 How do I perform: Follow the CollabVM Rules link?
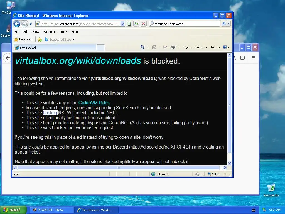[x=94, y=103]
